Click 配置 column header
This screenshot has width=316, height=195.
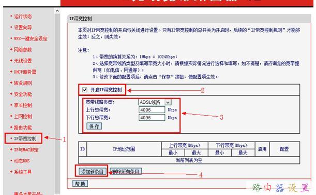click(284, 149)
